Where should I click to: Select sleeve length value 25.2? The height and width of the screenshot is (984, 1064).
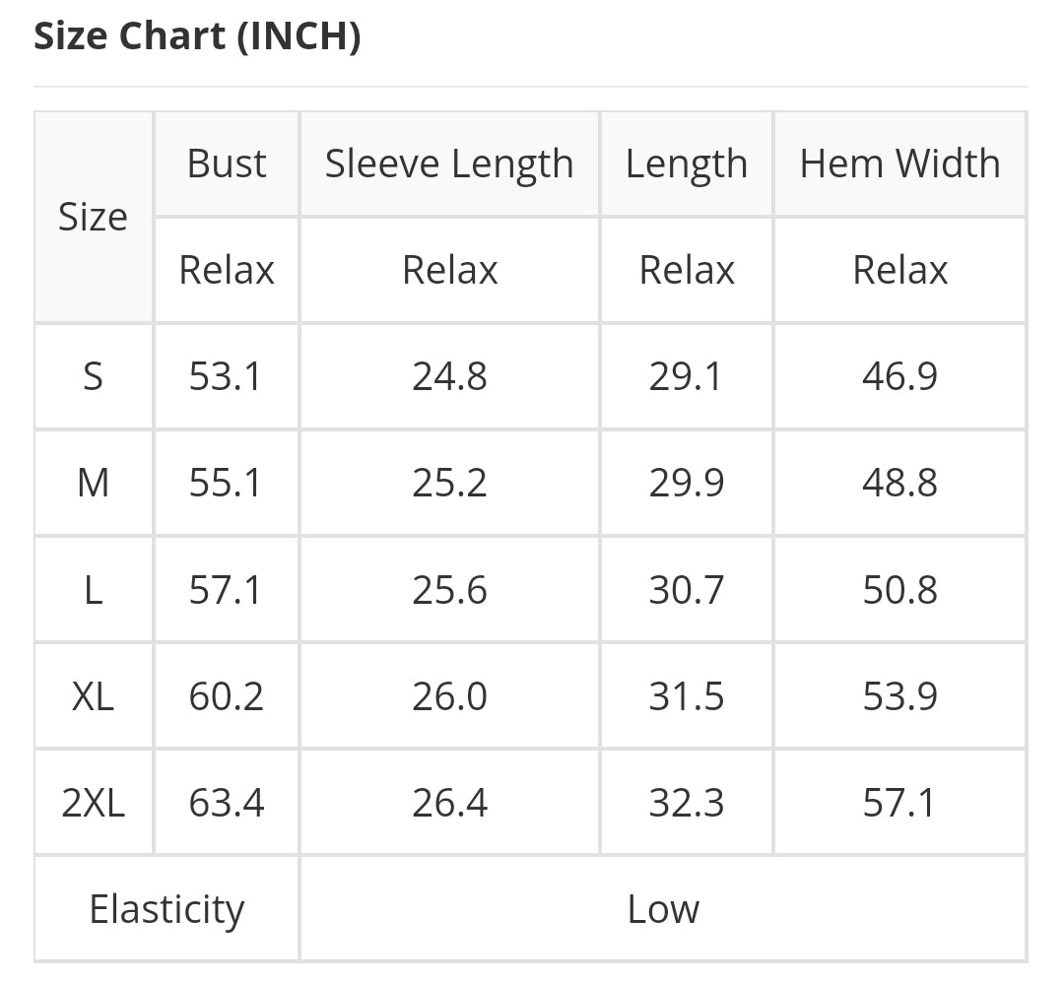tap(449, 484)
